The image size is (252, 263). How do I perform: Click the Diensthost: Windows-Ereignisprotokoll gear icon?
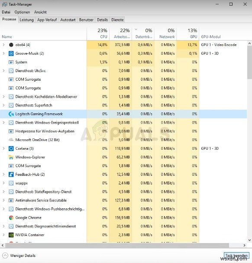pyautogui.click(x=11, y=123)
